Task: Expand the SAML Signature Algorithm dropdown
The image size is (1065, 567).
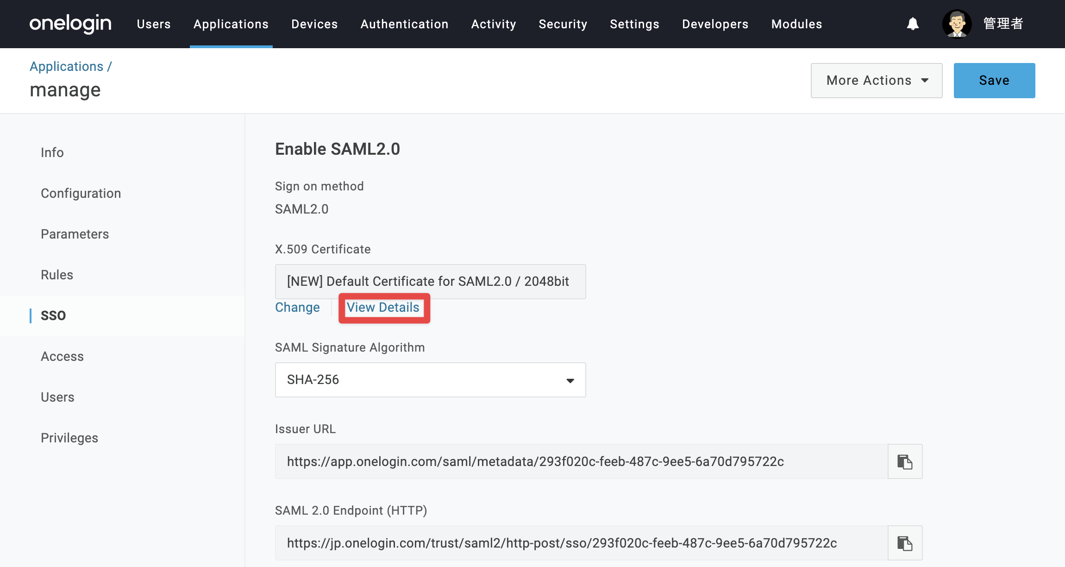Action: click(x=430, y=380)
